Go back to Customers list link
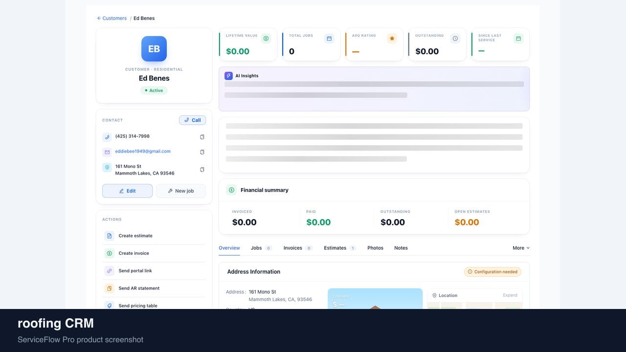This screenshot has height=352, width=626. click(112, 18)
